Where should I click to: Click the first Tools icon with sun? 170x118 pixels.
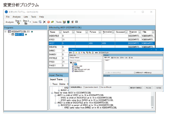click(64, 22)
